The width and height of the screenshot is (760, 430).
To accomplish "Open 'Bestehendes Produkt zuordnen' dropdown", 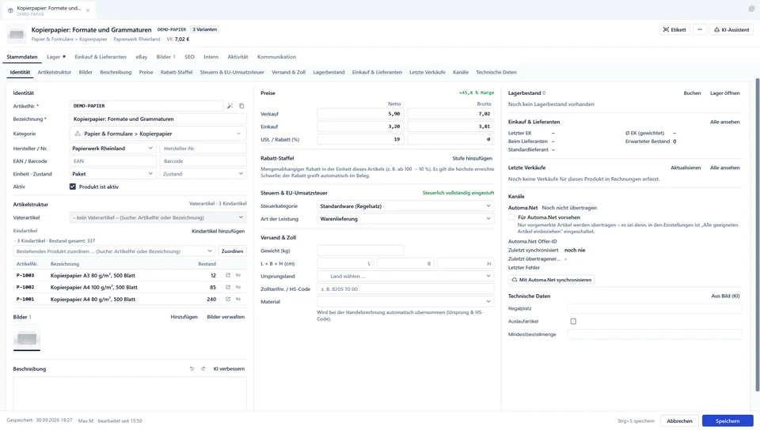I will [x=114, y=251].
